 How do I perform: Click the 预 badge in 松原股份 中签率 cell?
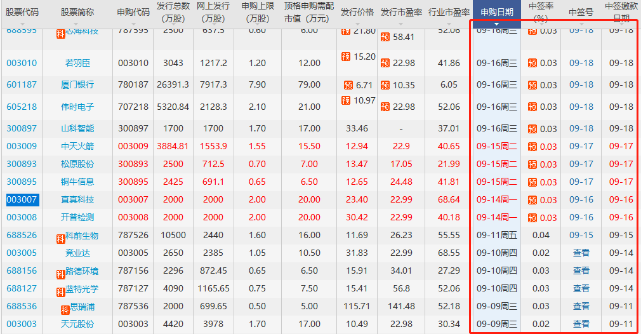tap(532, 164)
